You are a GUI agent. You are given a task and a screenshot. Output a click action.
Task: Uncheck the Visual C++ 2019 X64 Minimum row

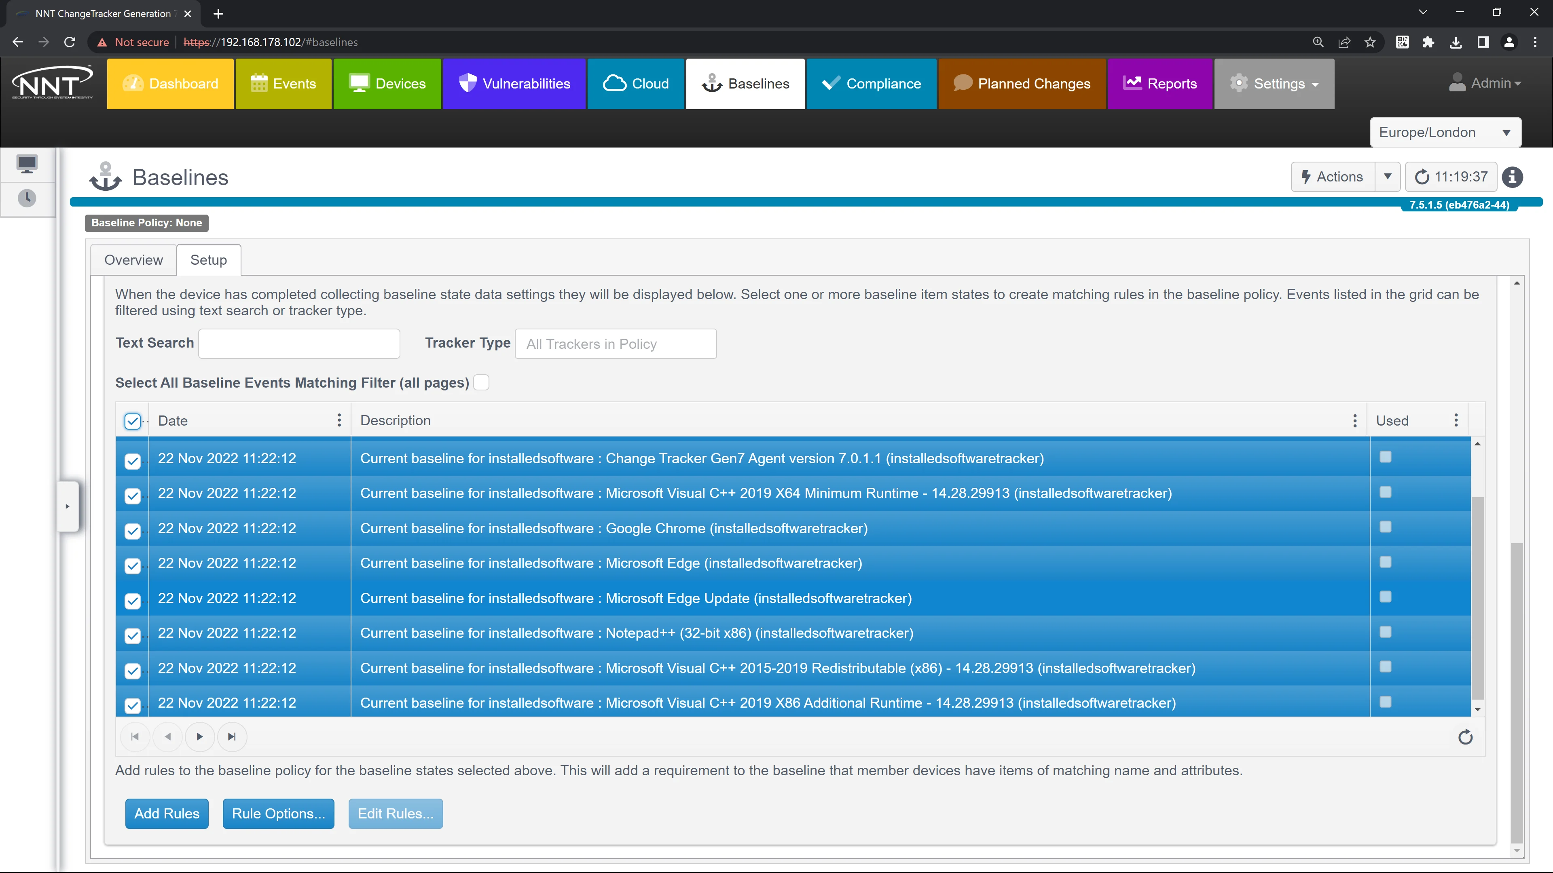point(133,496)
